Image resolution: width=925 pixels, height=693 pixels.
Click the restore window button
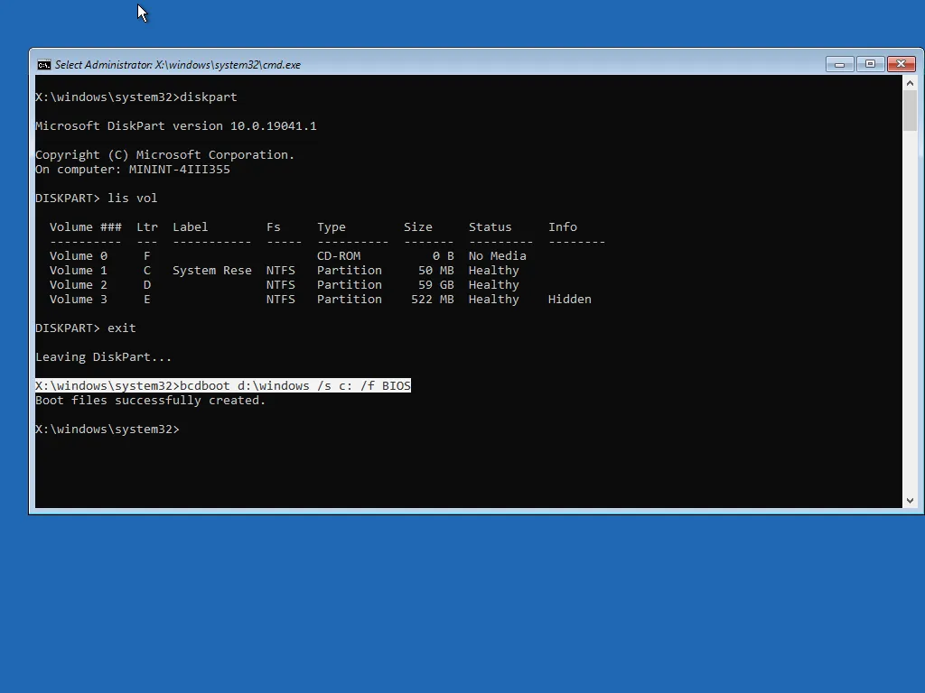coord(870,64)
